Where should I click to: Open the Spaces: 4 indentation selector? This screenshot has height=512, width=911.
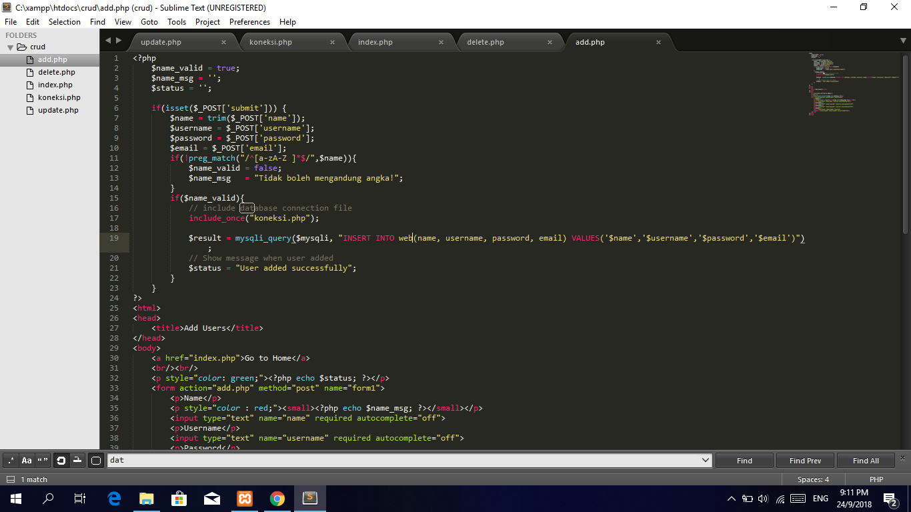click(813, 479)
